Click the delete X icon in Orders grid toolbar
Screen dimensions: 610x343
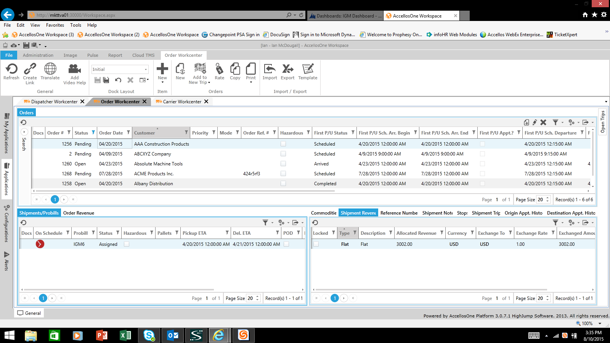[x=543, y=122]
